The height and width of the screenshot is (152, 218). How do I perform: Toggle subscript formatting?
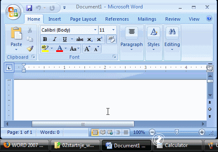click(90, 39)
